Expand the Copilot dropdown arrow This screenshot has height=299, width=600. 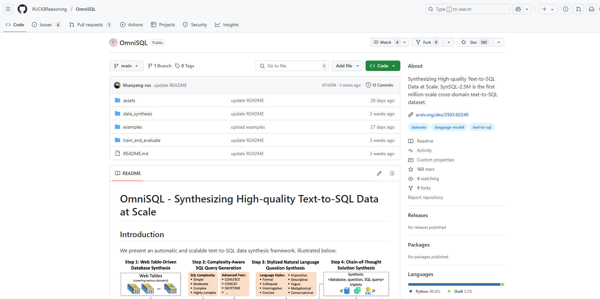click(x=527, y=9)
